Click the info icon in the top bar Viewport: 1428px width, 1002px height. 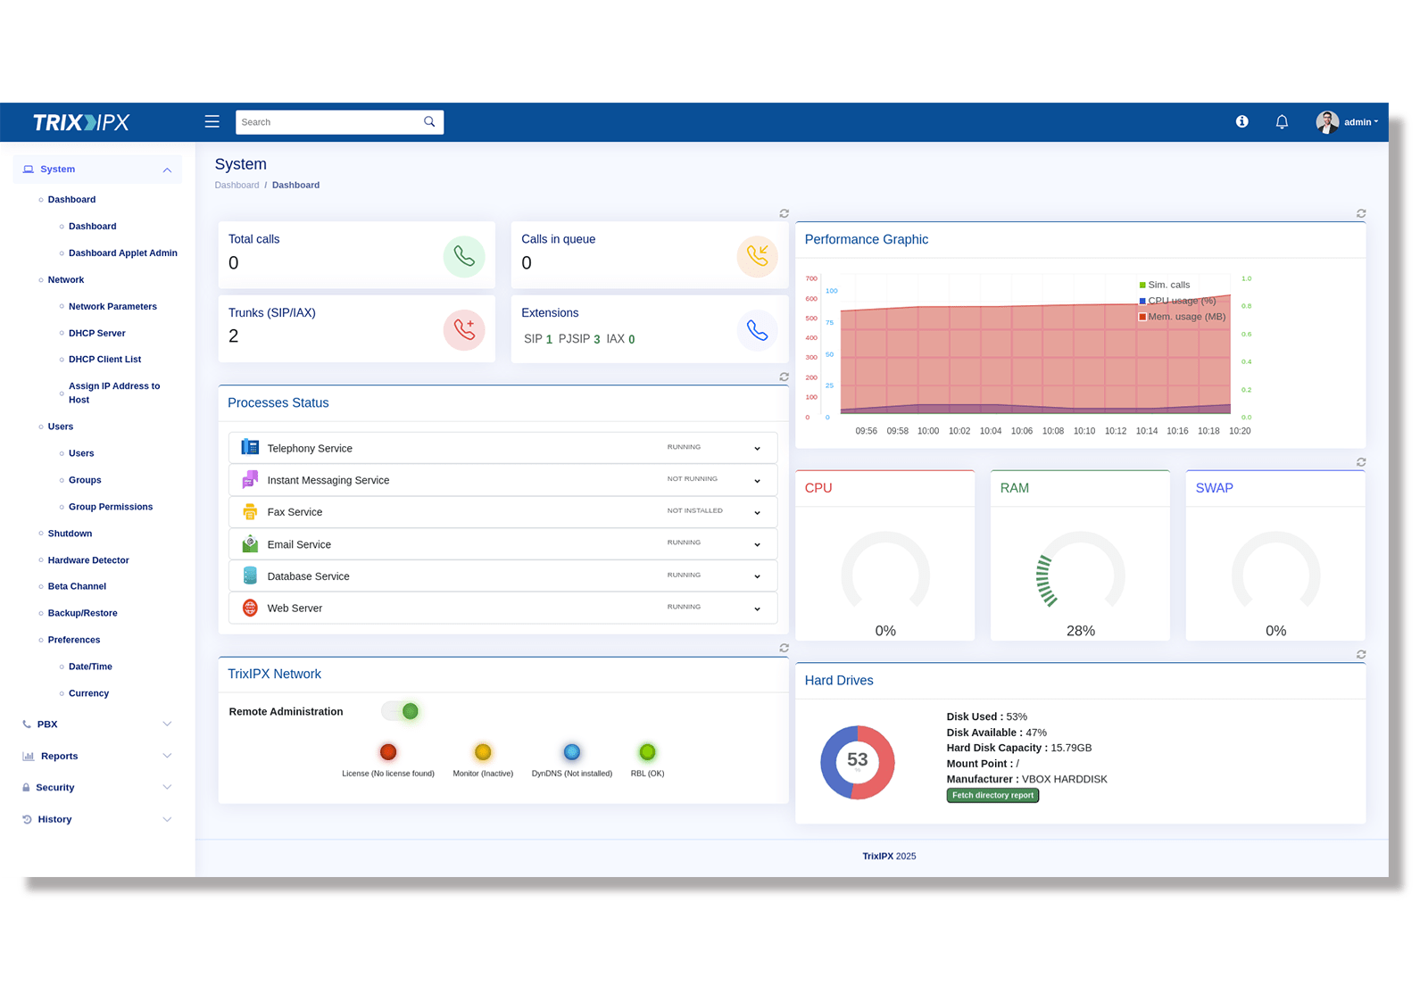(1241, 121)
